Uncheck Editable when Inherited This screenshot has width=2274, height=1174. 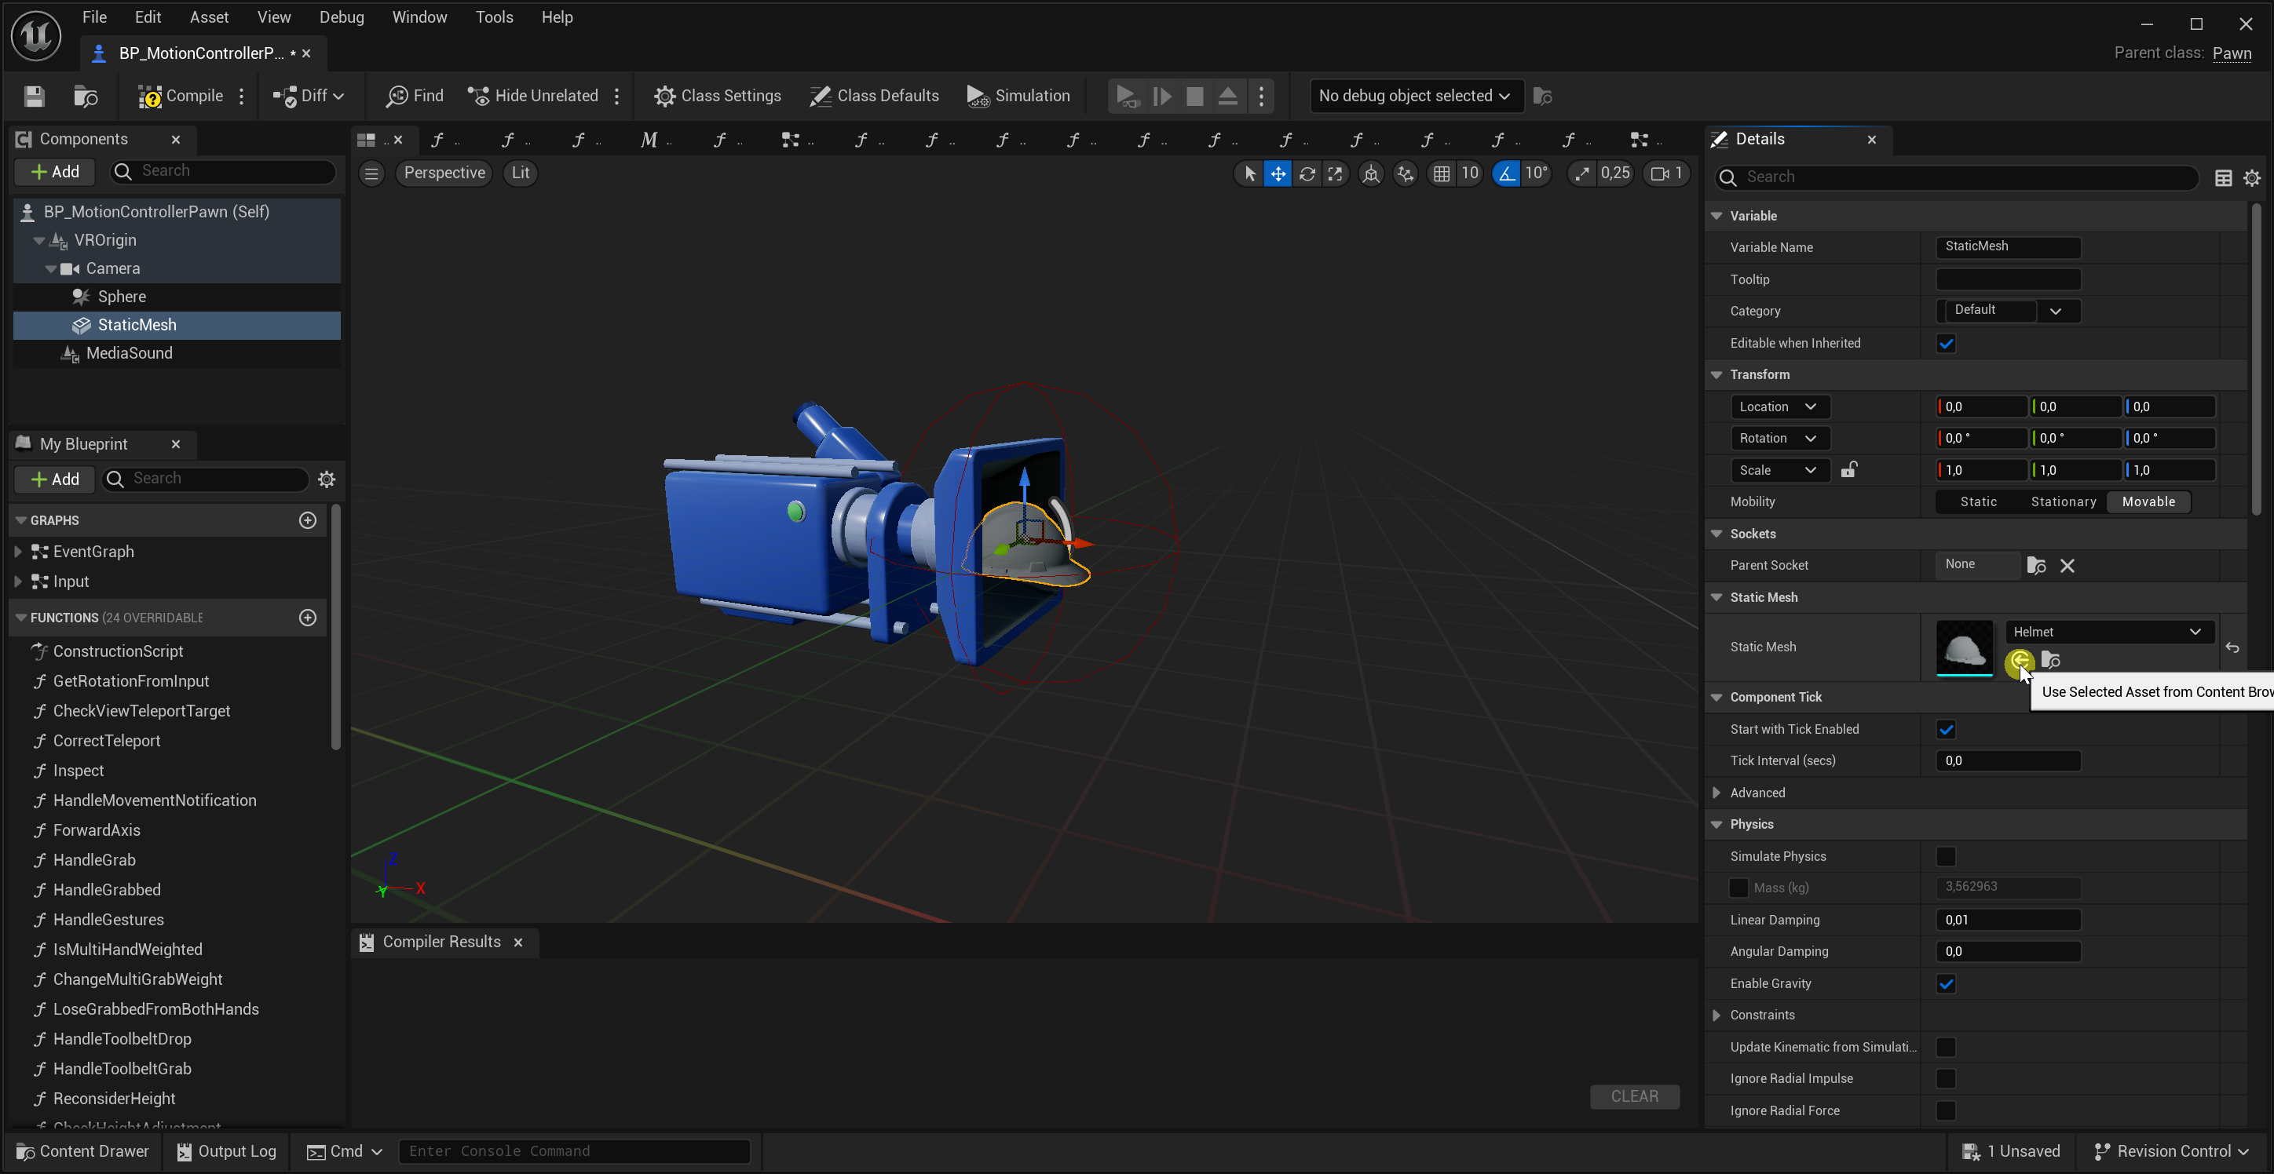point(1946,343)
